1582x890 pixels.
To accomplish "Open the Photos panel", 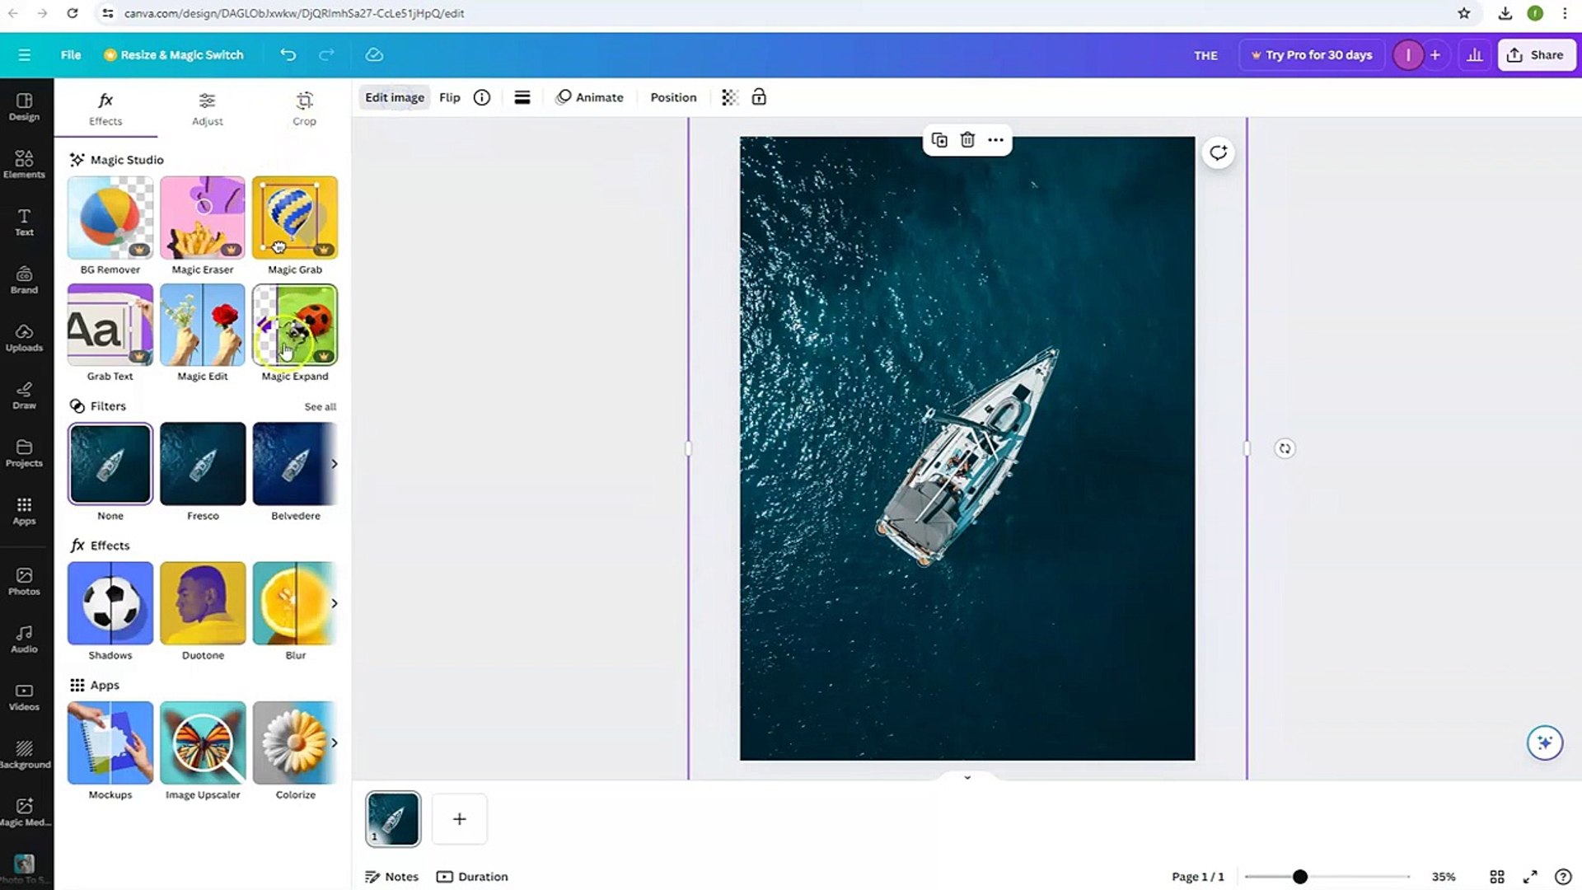I will click(24, 581).
